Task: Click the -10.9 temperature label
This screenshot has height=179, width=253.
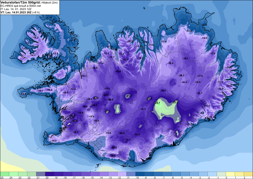Action: [91, 117]
